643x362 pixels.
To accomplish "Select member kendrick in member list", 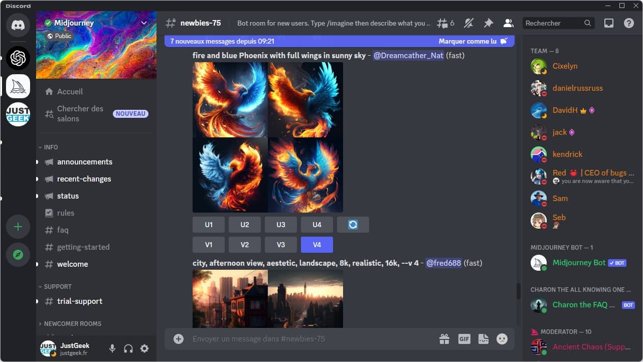I will tap(583, 154).
